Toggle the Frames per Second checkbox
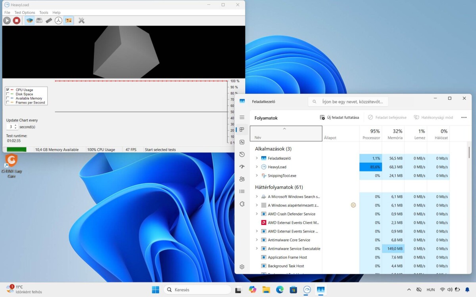 click(x=8, y=102)
